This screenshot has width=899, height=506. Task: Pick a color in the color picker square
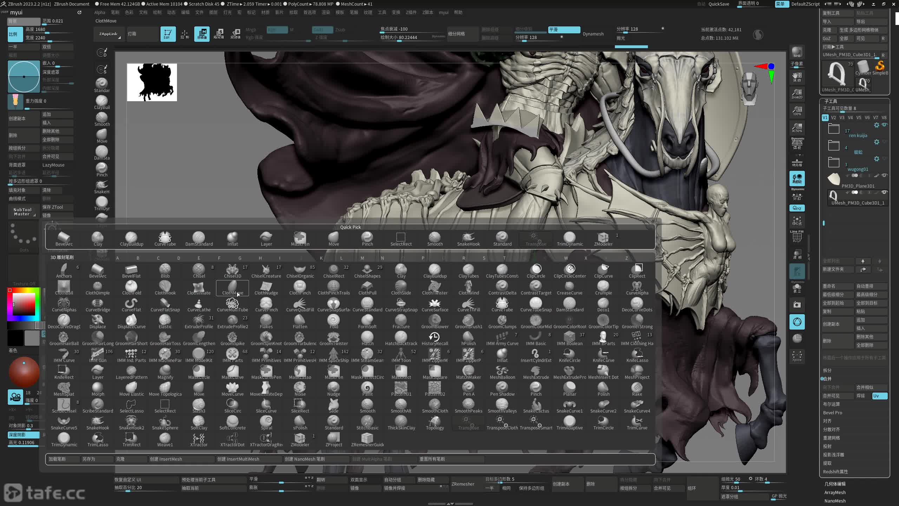pos(24,304)
